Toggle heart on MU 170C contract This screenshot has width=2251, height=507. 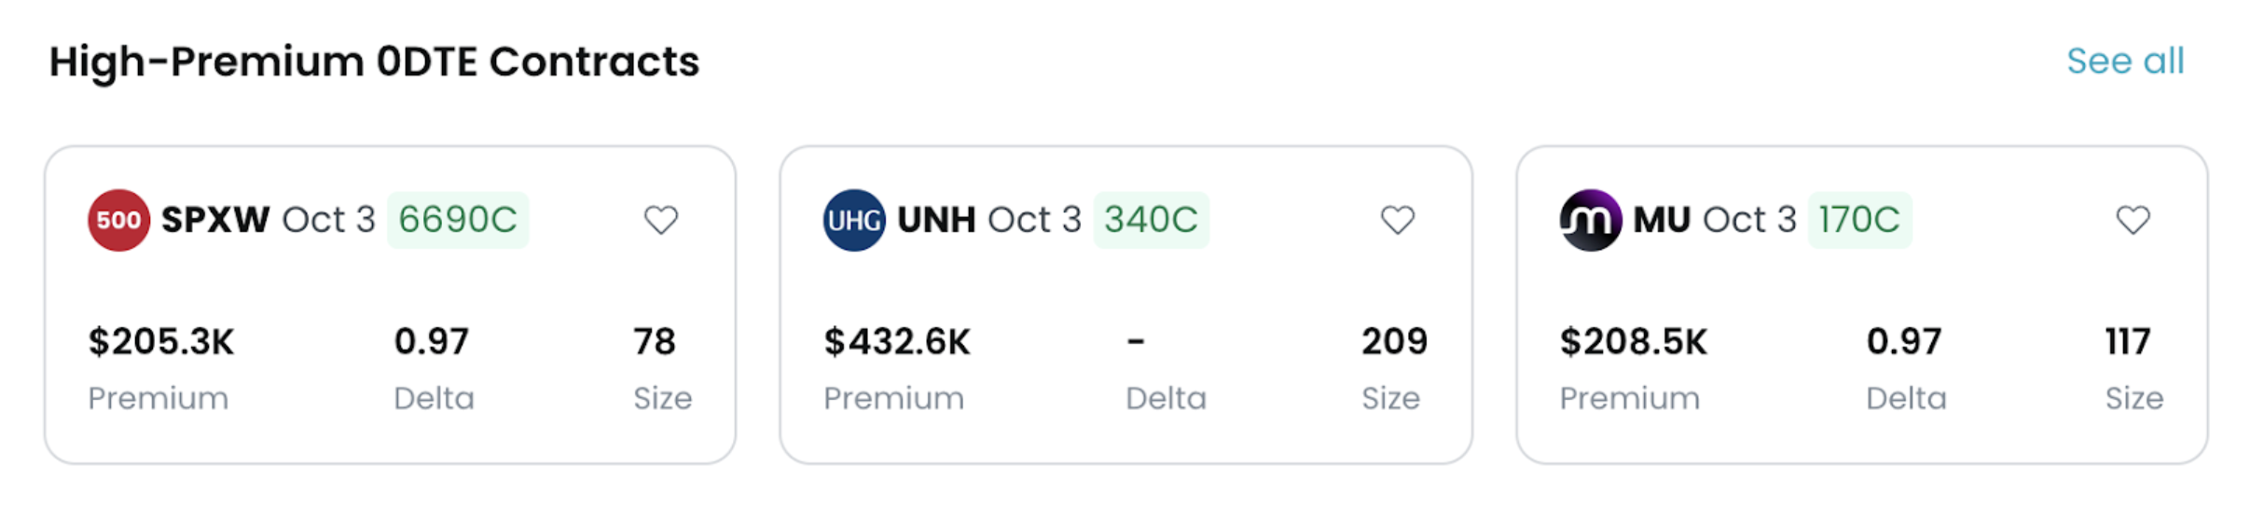point(2133,220)
